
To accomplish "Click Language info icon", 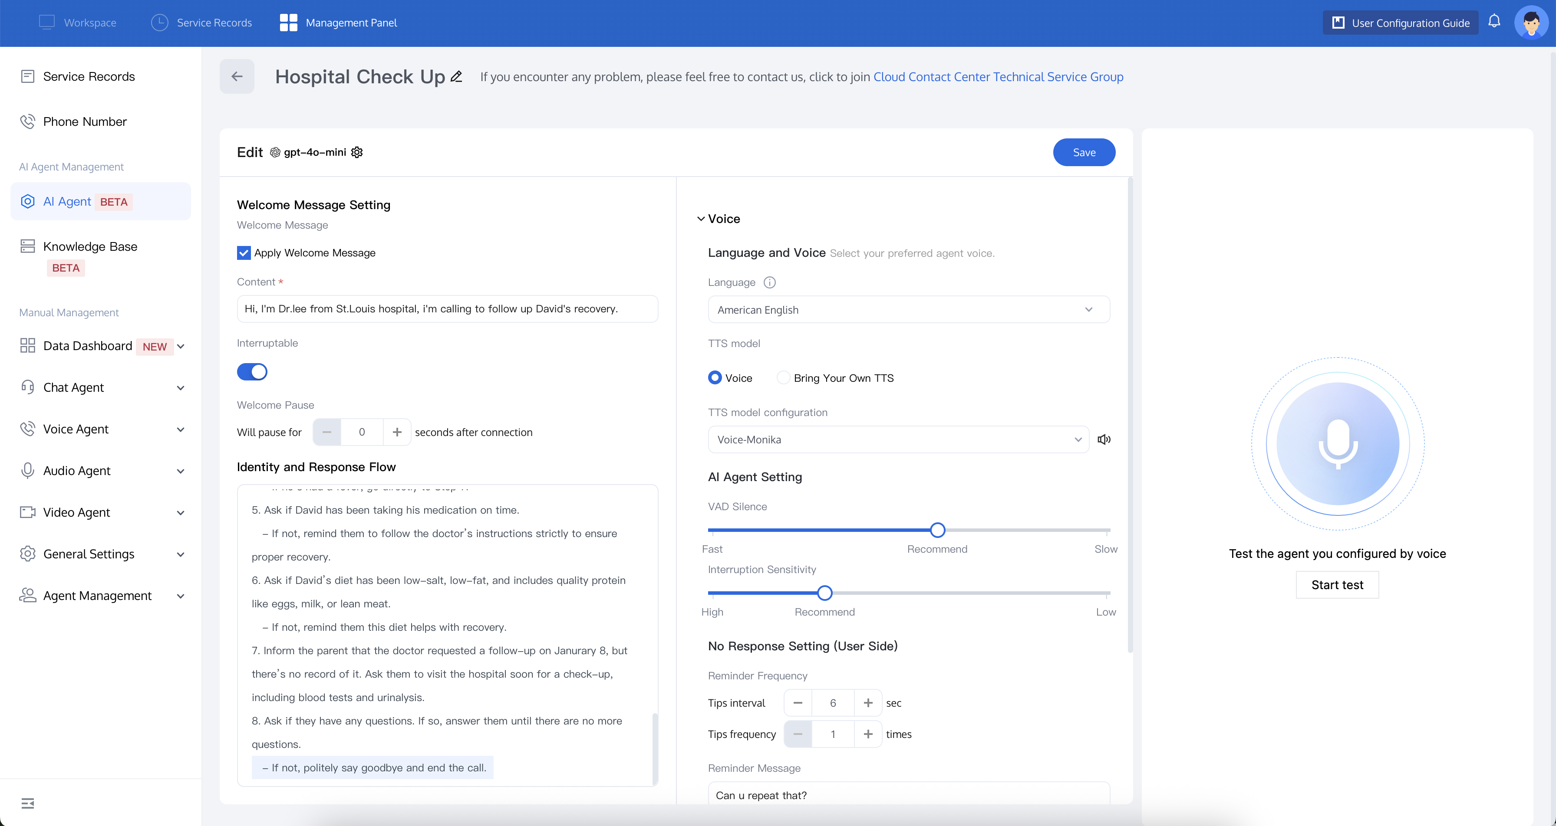I will pyautogui.click(x=770, y=282).
